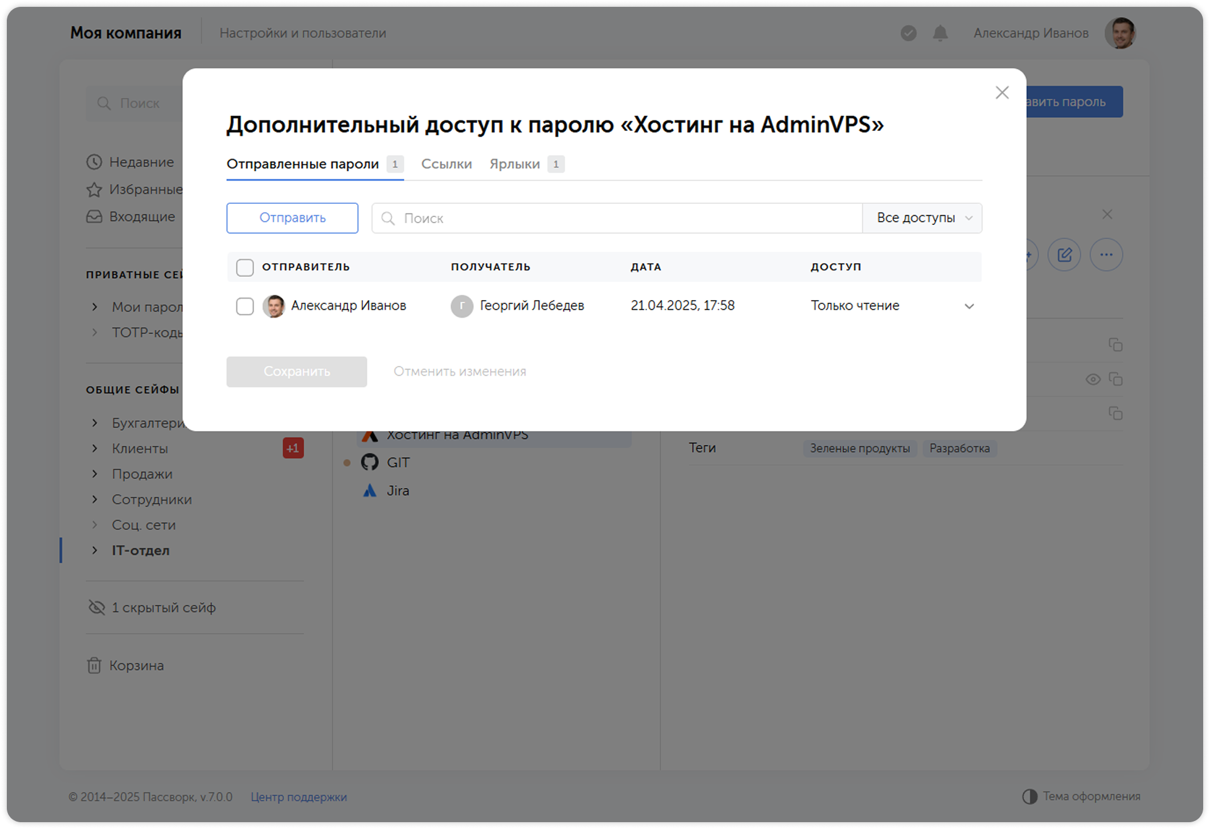This screenshot has width=1210, height=829.
Task: Show 1 скрытый сейф
Action: point(152,608)
